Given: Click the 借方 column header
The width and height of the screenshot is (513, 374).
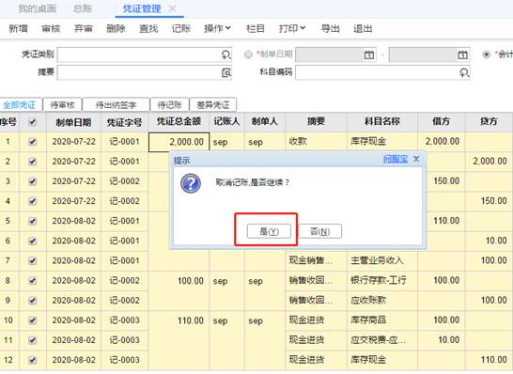Looking at the screenshot, I should click(442, 122).
